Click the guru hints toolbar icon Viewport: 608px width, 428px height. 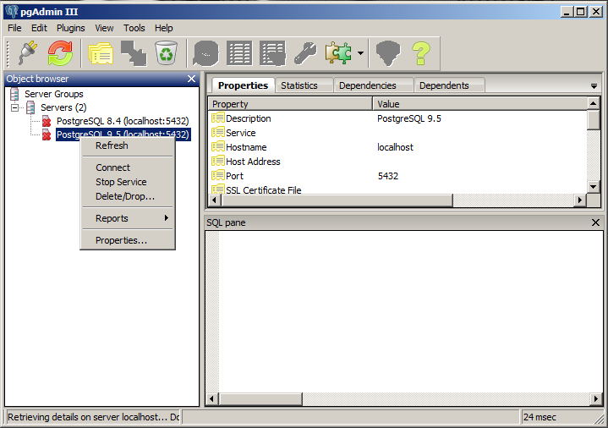388,53
